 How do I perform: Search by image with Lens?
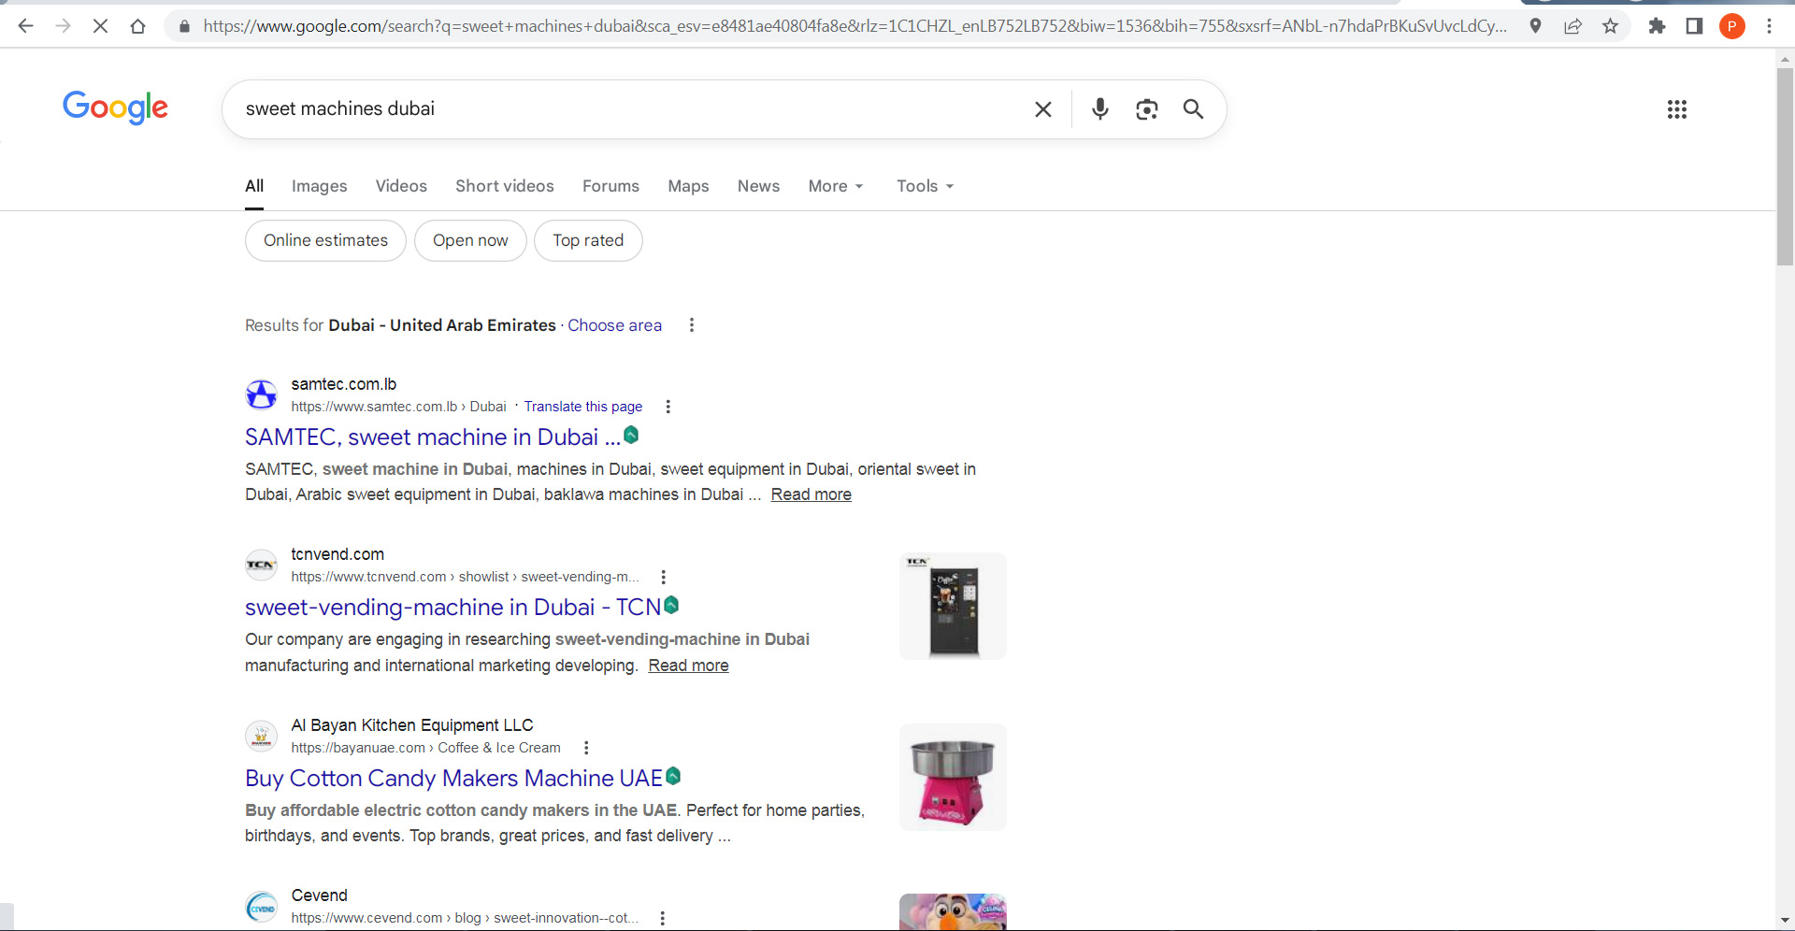(1147, 109)
